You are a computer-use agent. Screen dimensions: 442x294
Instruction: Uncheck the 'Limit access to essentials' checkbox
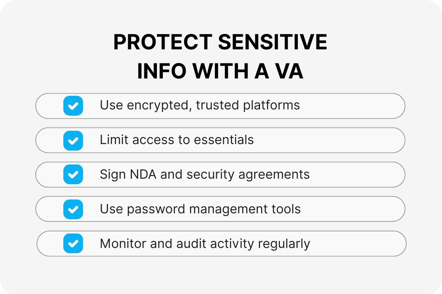[x=73, y=140]
